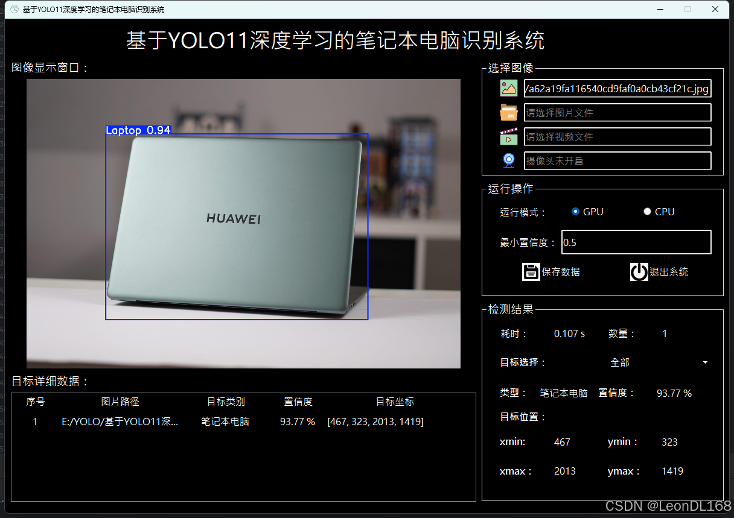This screenshot has height=518, width=734.
Task: Click the app icon in title bar
Action: pyautogui.click(x=14, y=9)
